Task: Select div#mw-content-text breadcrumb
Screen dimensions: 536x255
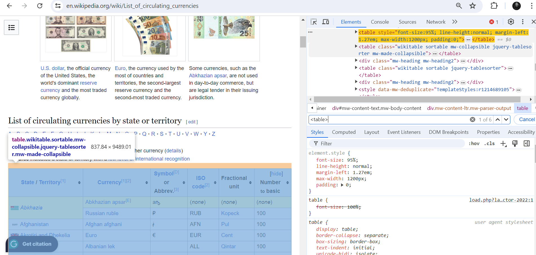Action: [376, 108]
